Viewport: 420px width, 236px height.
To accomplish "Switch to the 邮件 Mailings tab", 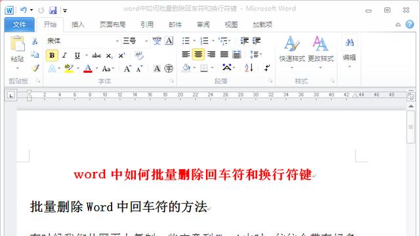I will click(175, 25).
